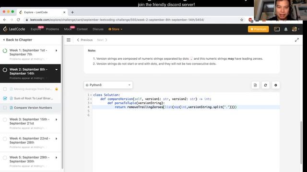Click the LeetCode logo icon
Viewport: 307px width, 172px height.
(5, 29)
